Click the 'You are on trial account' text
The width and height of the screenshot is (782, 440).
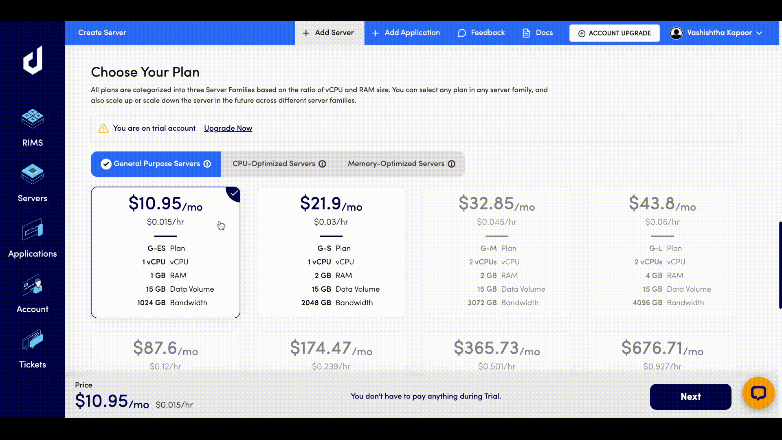[x=154, y=128]
